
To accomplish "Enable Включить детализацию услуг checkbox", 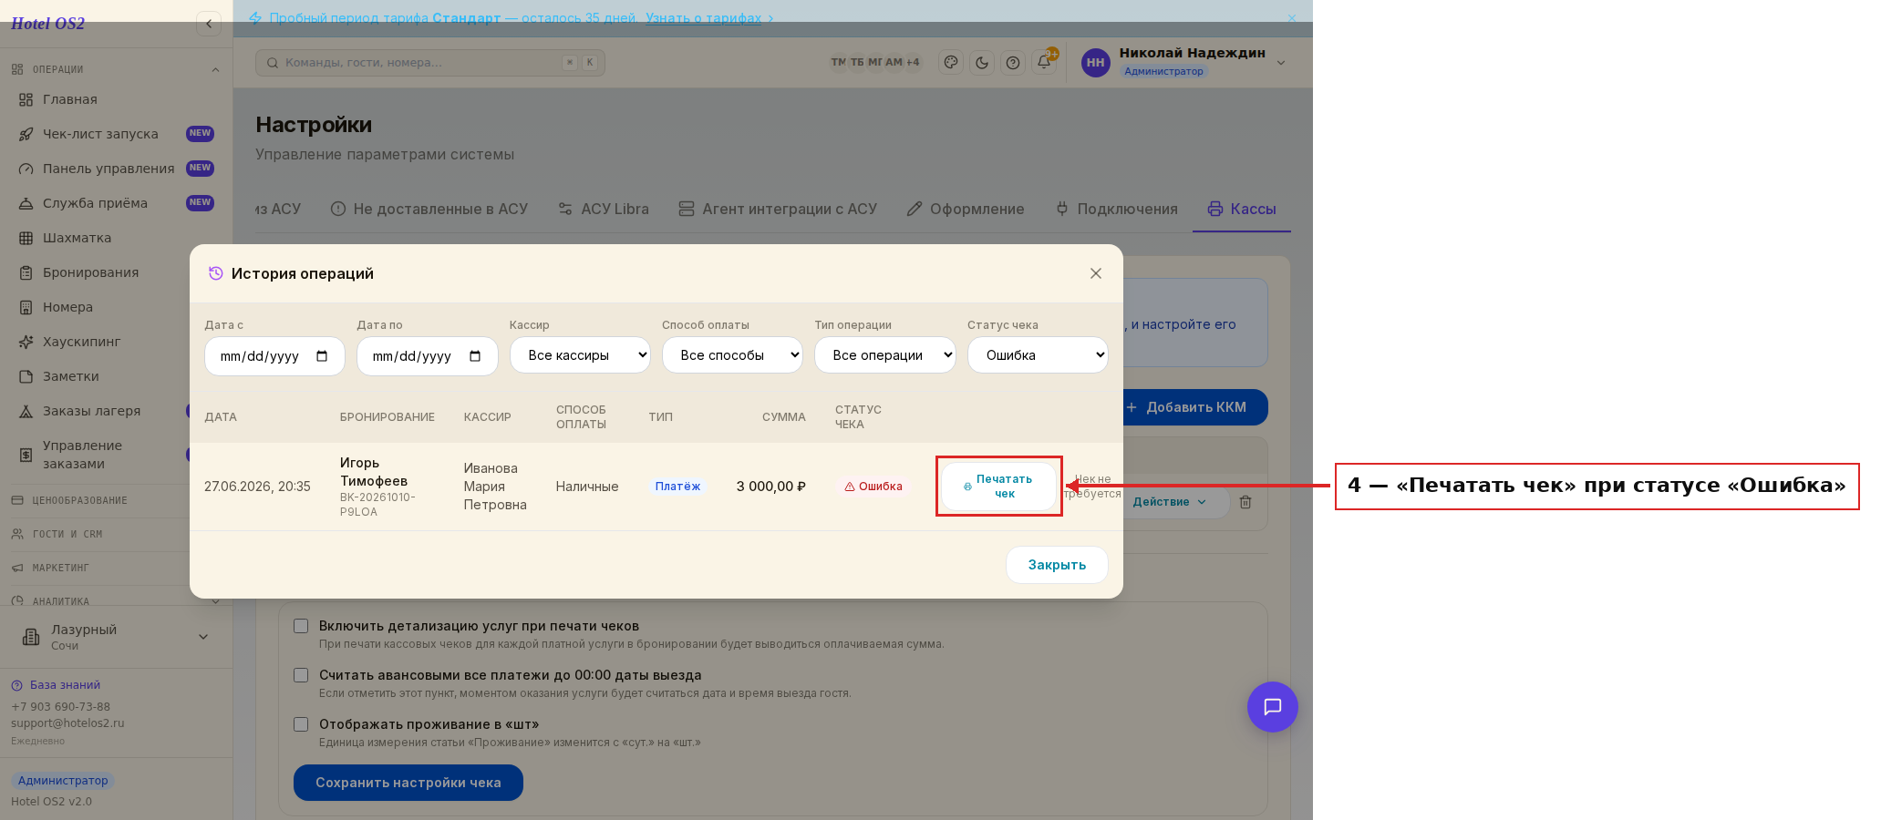I will (x=301, y=626).
